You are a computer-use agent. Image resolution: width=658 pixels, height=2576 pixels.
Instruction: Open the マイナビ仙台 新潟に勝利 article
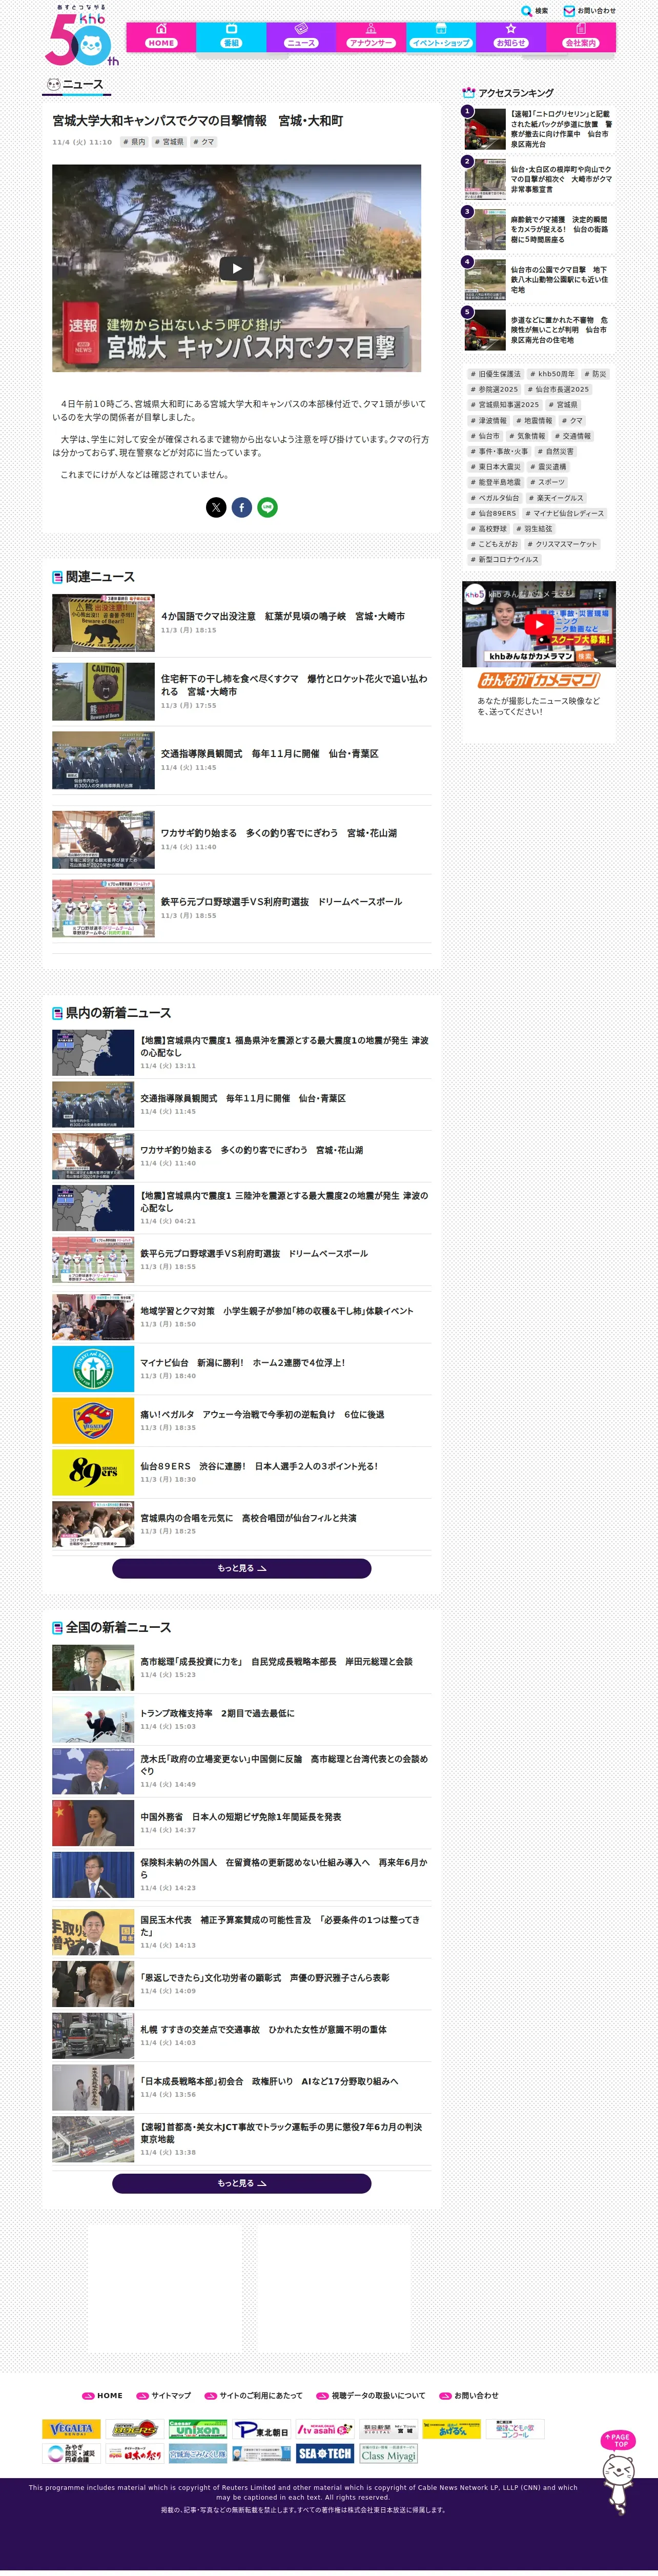tap(241, 1368)
